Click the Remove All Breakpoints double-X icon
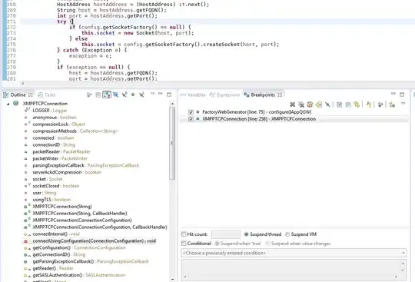Screen dimensions: 415x282 coord(301,105)
